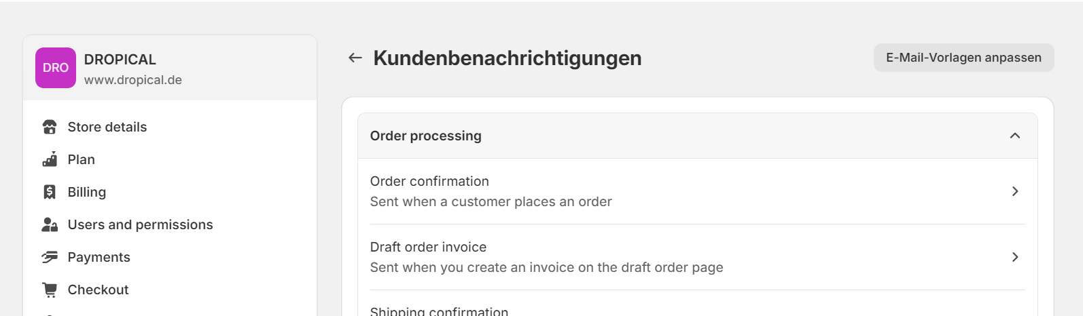
Task: Click the Plan chart icon in sidebar
Action: tap(50, 159)
